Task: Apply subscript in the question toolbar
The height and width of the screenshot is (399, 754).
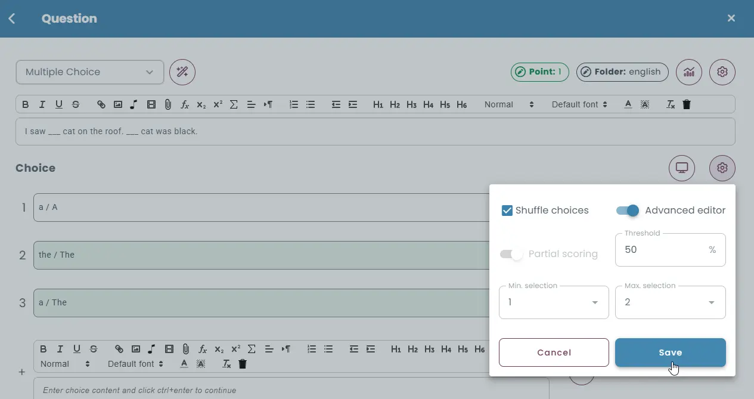Action: coord(201,104)
